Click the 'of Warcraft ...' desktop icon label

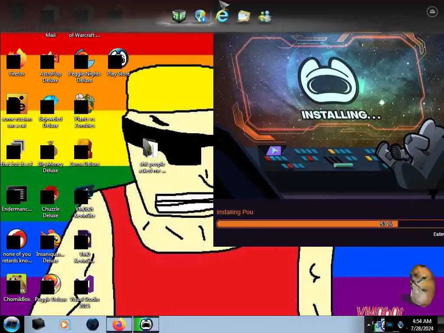pyautogui.click(x=85, y=35)
